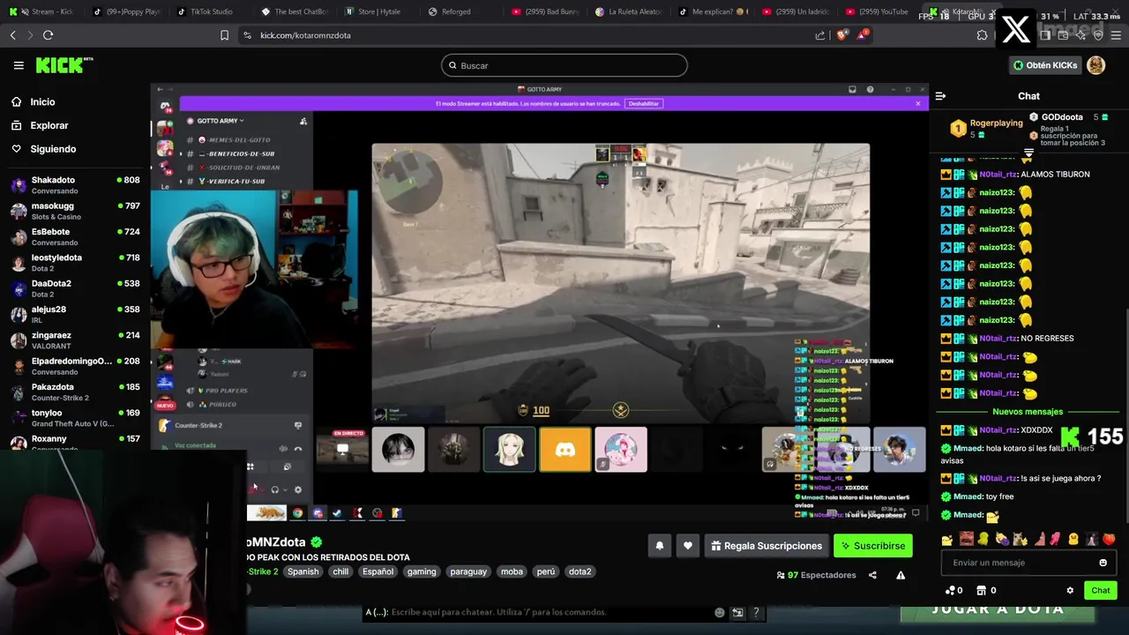
Task: Click the share icon in the address bar
Action: [x=820, y=35]
